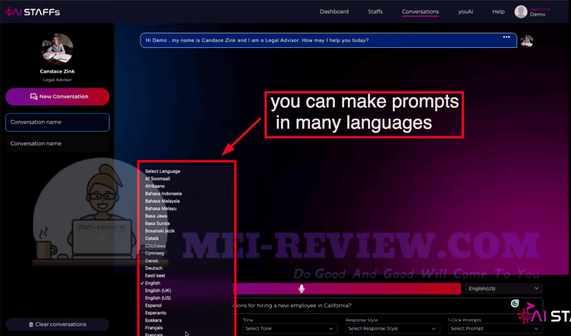This screenshot has height=336, width=571.
Task: Open the Select Prompt dropdown
Action: 495,328
